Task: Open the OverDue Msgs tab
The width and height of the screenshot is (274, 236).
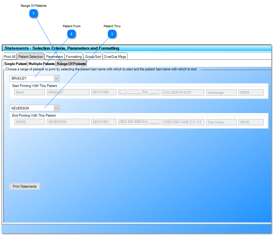Action: coord(115,56)
